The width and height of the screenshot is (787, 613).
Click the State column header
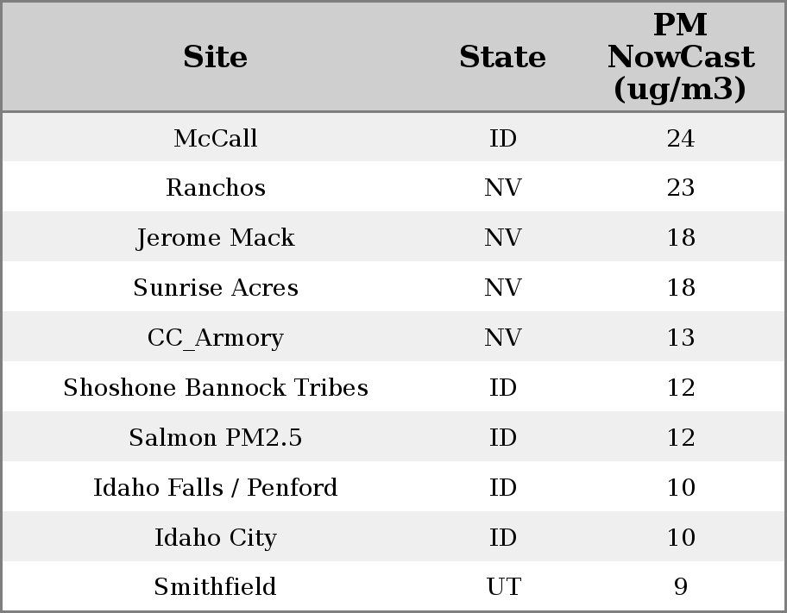click(502, 58)
